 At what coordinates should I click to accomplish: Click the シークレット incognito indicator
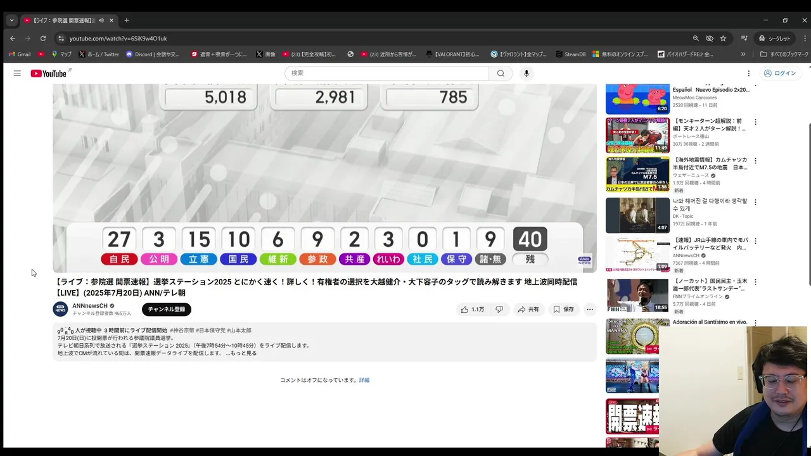click(774, 39)
